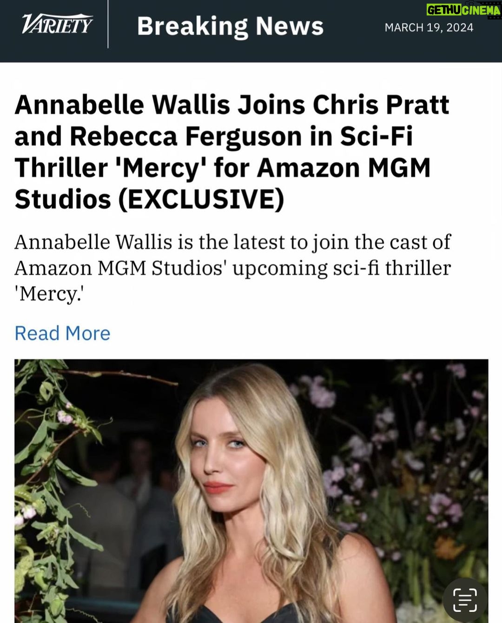The image size is (502, 623).
Task: Open the Variety logo in header
Action: pyautogui.click(x=57, y=24)
